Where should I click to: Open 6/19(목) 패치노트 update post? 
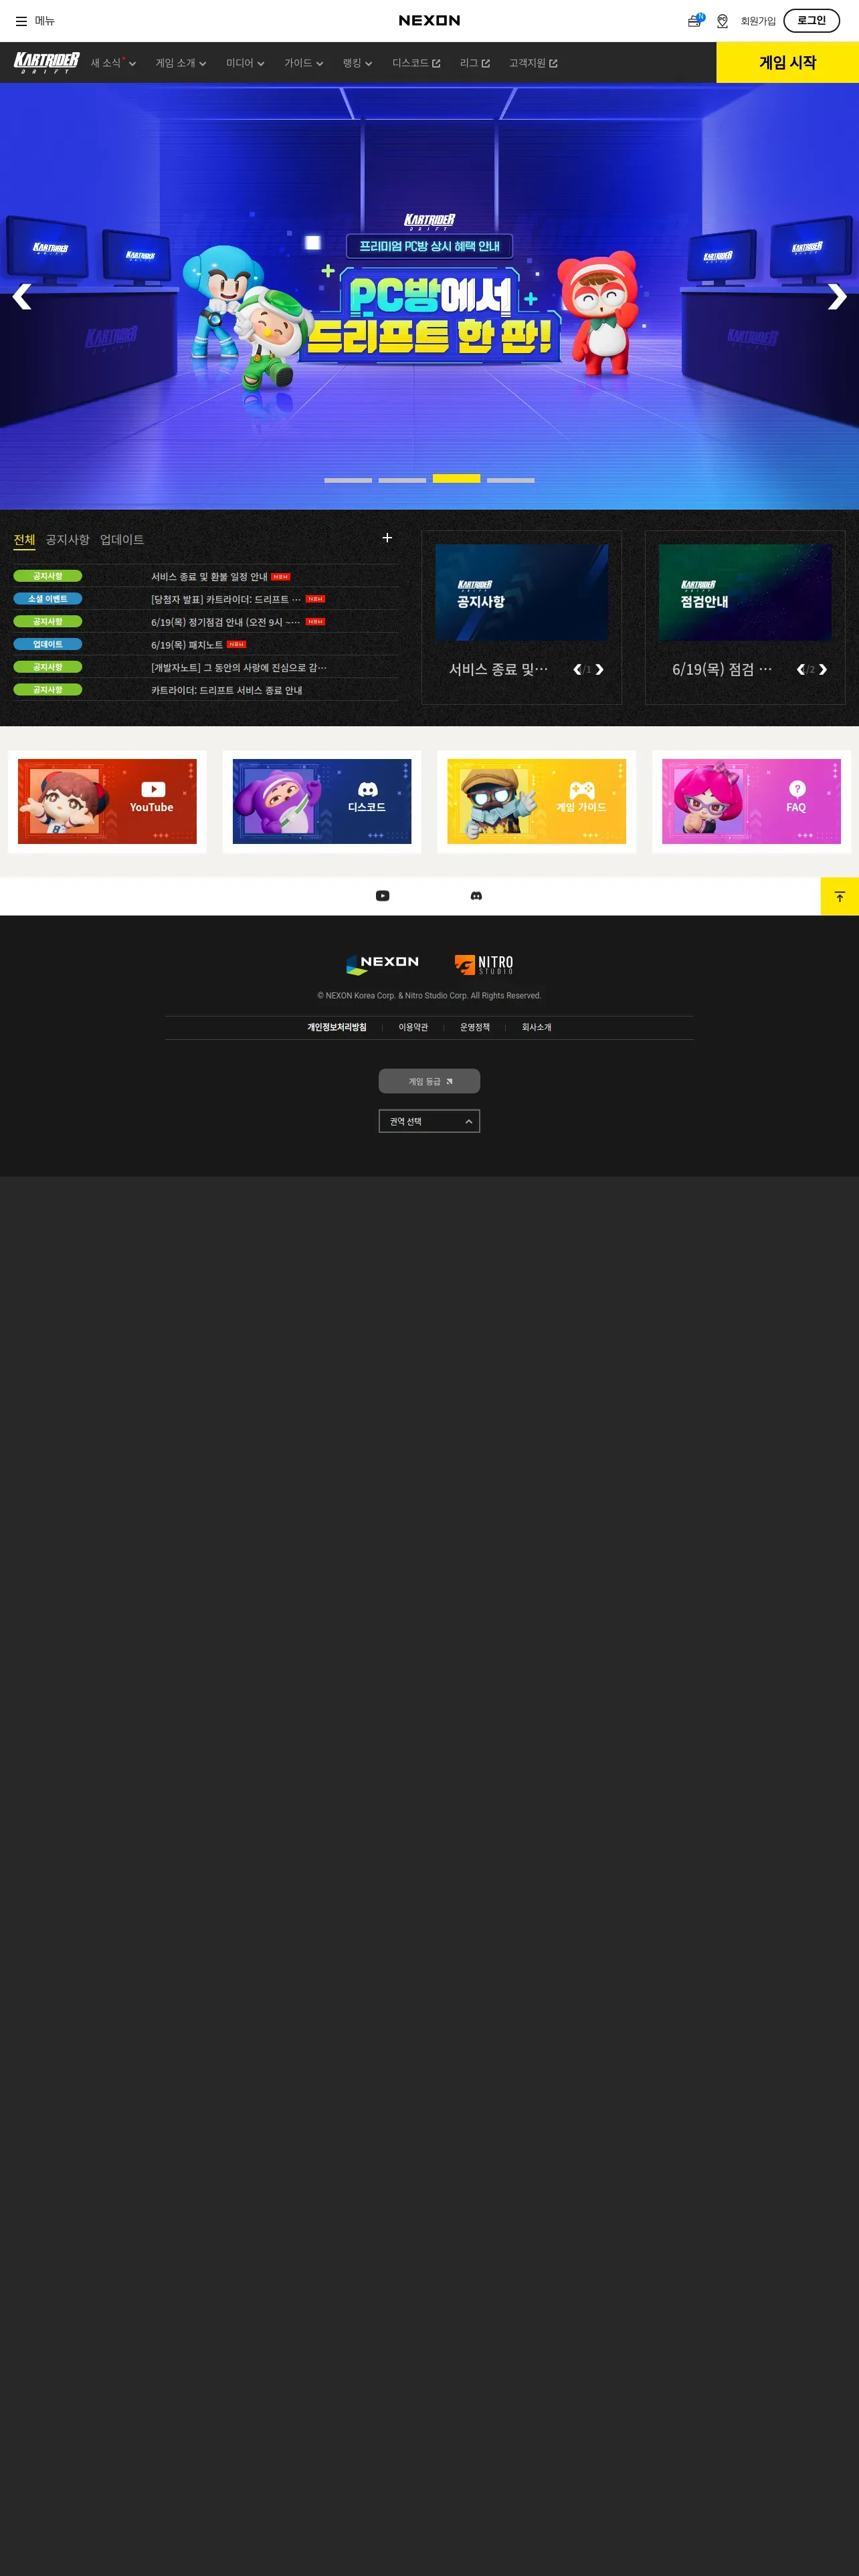pyautogui.click(x=187, y=645)
